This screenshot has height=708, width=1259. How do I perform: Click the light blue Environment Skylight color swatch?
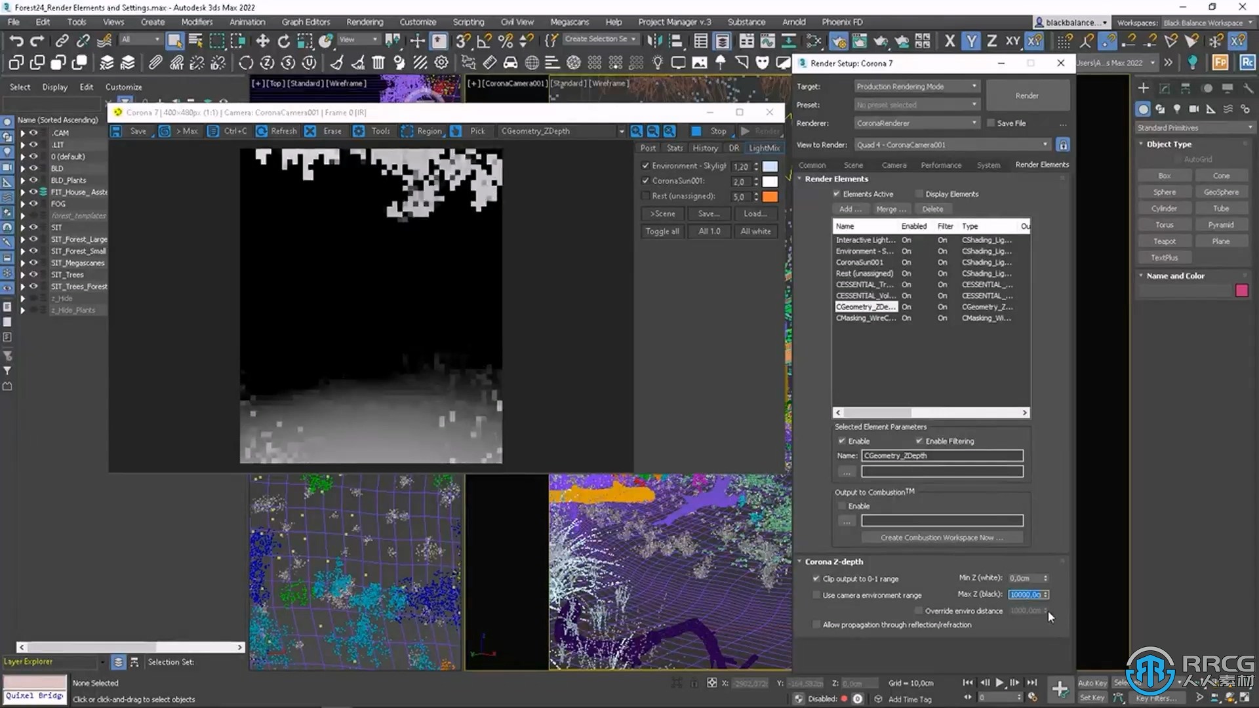[770, 167]
